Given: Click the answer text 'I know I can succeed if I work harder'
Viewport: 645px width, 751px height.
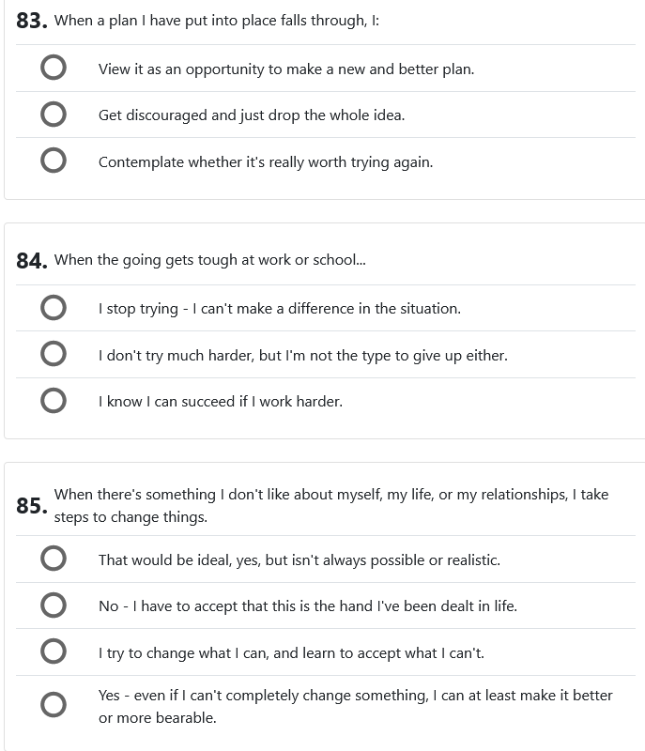Looking at the screenshot, I should tap(221, 401).
